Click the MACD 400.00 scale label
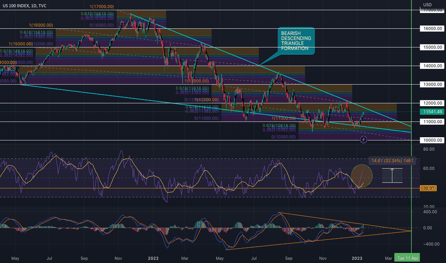 pyautogui.click(x=430, y=211)
